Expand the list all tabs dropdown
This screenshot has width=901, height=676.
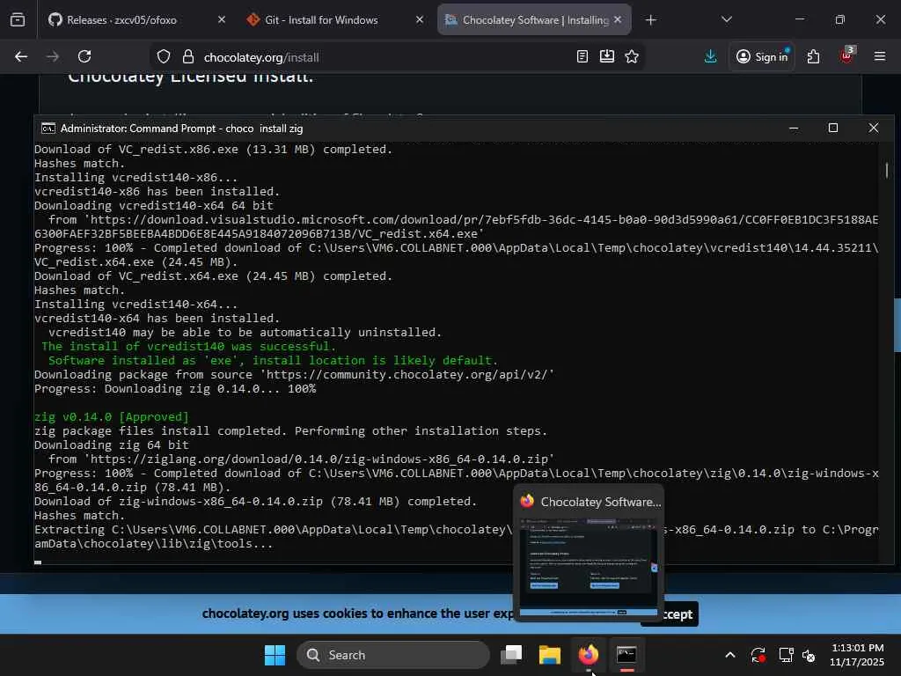click(726, 19)
